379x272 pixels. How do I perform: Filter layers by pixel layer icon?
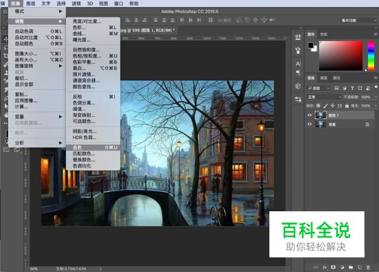point(336,88)
